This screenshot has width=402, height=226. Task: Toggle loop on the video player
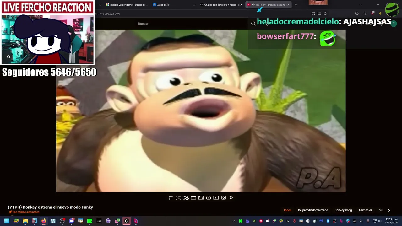coord(171,198)
